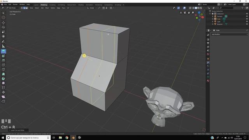Enable face select mode
The height and width of the screenshot is (140, 249).
26,8
